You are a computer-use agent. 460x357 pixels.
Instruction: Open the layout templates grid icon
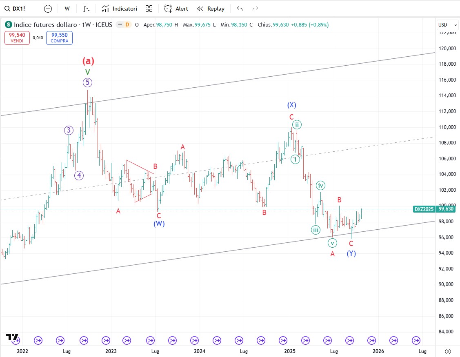tap(149, 9)
